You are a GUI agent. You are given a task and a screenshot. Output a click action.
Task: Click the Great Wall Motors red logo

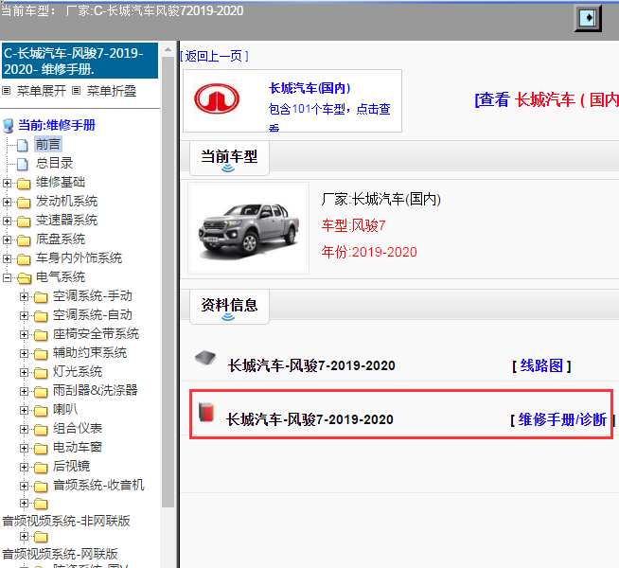click(217, 98)
